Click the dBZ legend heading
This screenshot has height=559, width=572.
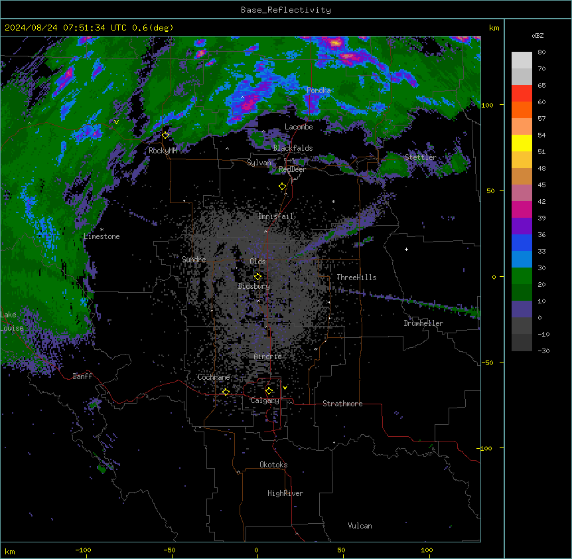click(537, 36)
